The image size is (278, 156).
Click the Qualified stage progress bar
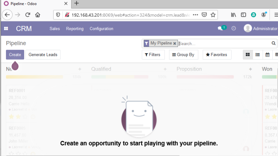point(120,77)
